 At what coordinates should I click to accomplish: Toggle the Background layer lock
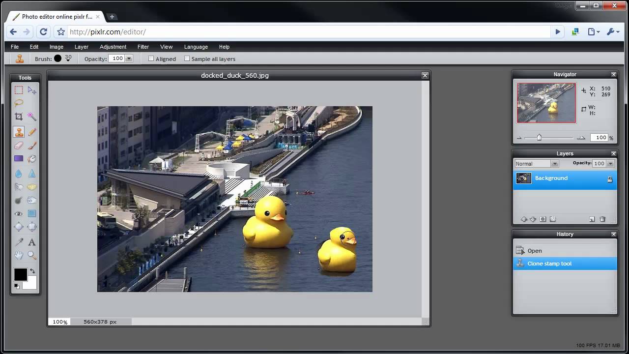610,179
